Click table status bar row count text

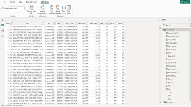(x=11, y=106)
